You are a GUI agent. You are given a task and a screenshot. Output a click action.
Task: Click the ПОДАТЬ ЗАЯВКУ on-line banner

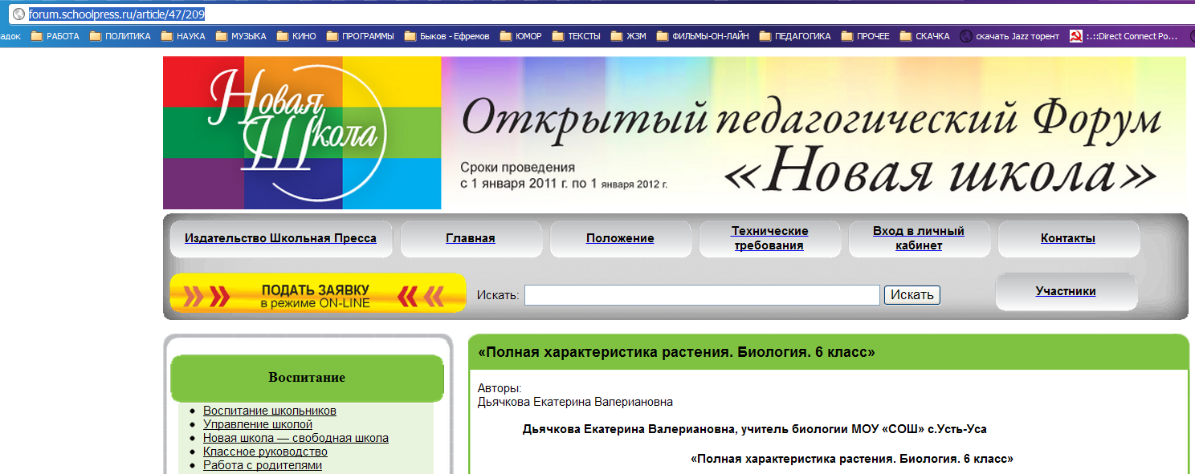[318, 293]
